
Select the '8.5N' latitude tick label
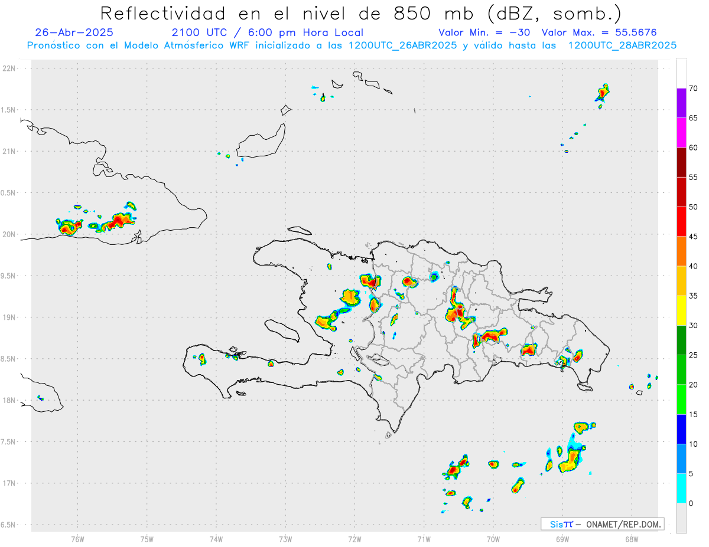[x=8, y=359]
